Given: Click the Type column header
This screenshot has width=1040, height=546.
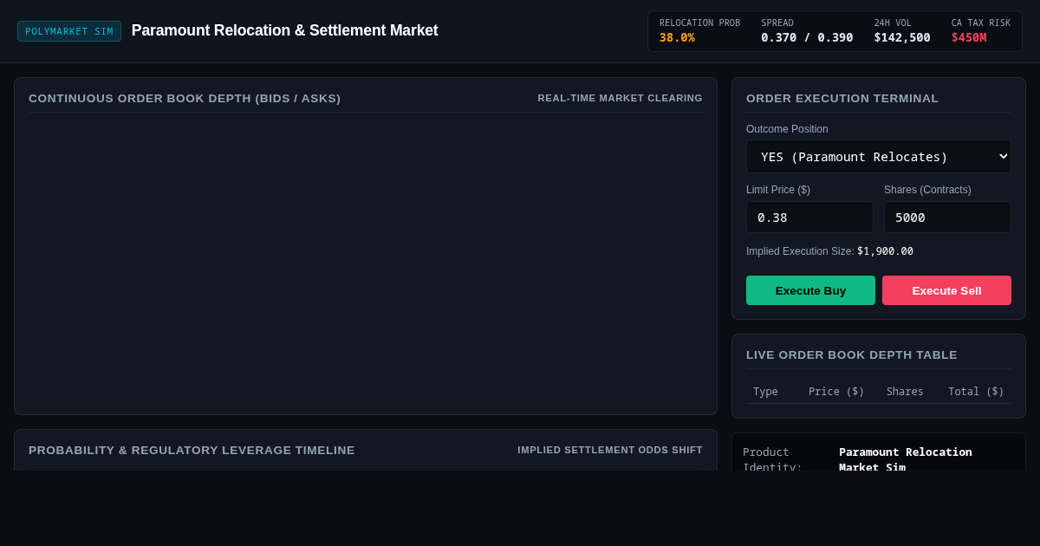Looking at the screenshot, I should coord(765,392).
